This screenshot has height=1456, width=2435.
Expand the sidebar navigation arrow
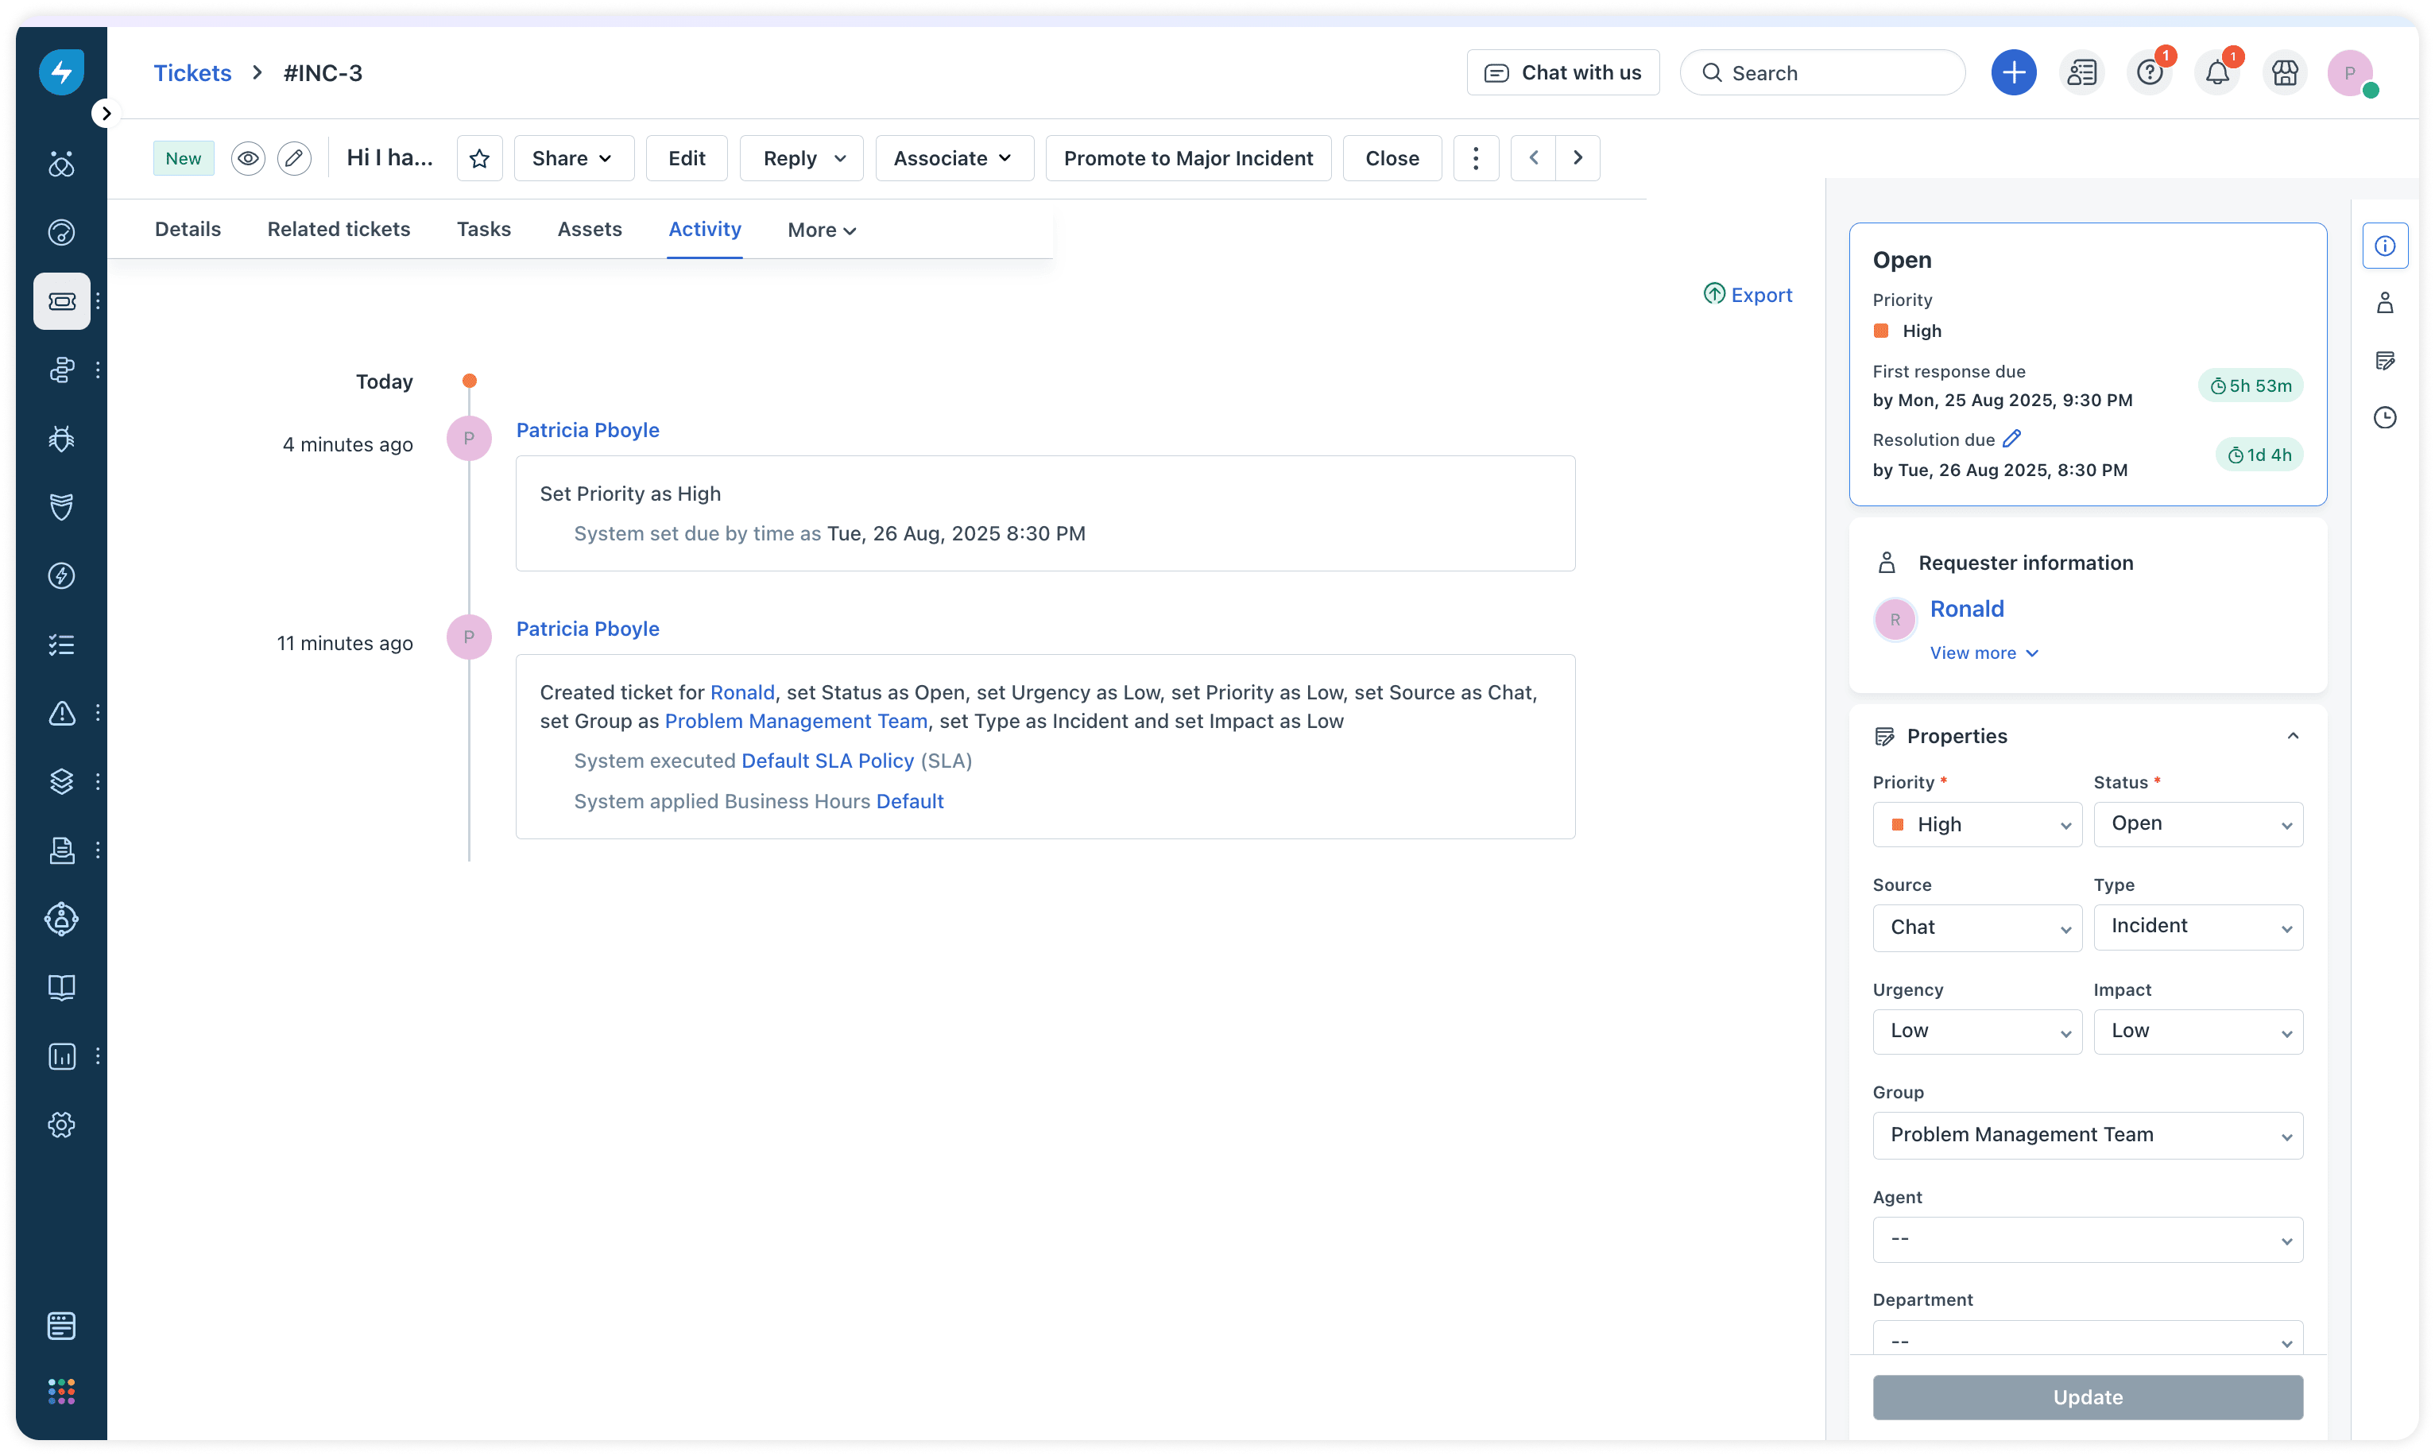(106, 114)
